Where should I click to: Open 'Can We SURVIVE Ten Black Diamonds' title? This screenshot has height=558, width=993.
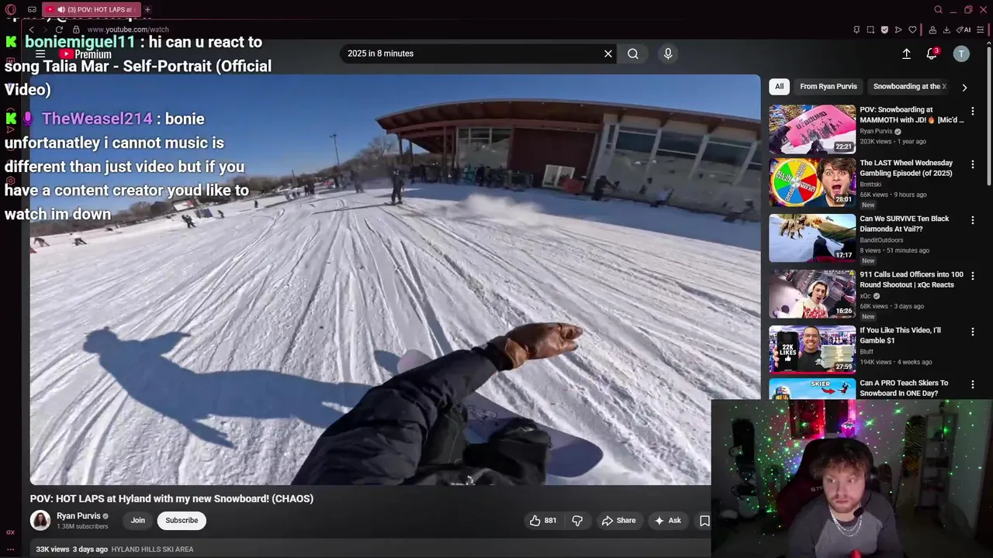(x=905, y=224)
